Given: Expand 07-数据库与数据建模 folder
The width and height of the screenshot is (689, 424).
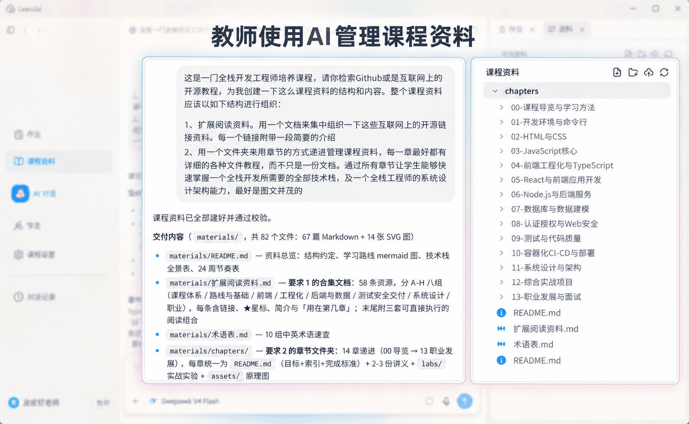Looking at the screenshot, I should click(x=501, y=209).
